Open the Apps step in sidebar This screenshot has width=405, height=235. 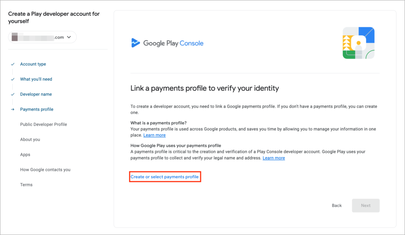pos(25,155)
